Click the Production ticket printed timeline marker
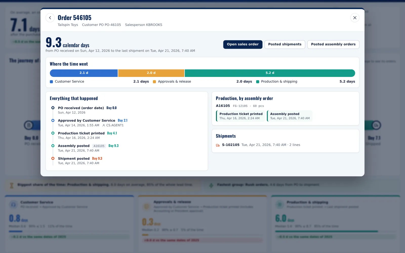 [x=53, y=133]
